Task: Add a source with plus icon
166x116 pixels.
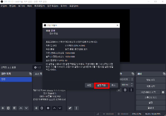Action: point(36,108)
